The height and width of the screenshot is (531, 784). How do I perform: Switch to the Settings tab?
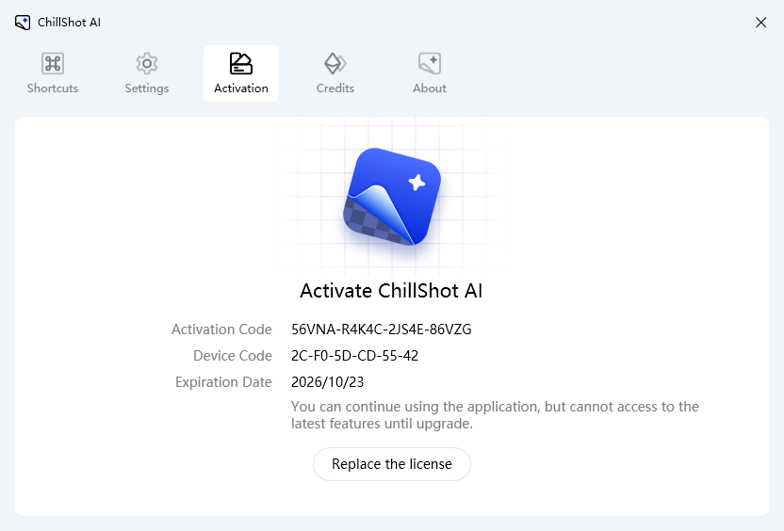146,73
